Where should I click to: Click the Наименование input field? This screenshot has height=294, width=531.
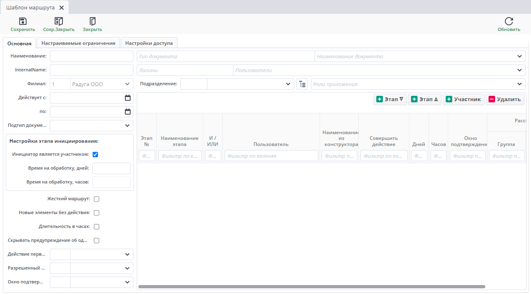91,56
